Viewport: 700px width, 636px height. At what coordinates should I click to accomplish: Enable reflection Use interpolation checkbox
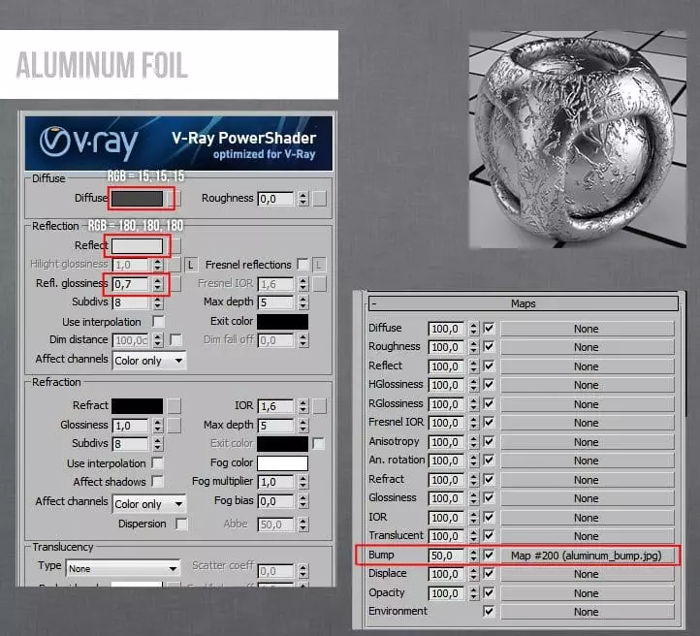[158, 321]
